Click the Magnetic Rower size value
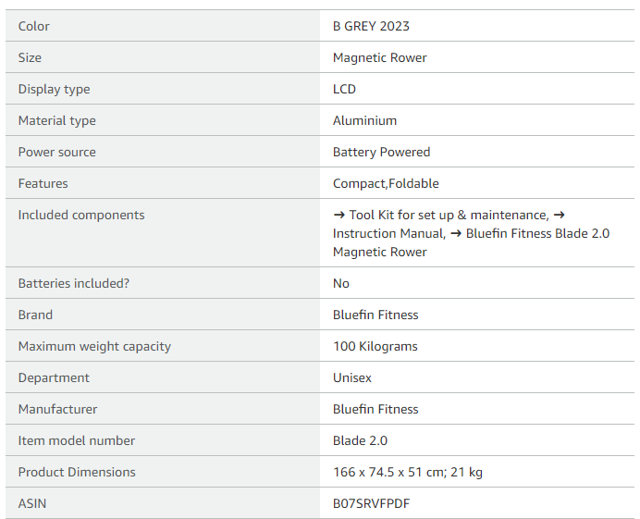 coord(379,57)
